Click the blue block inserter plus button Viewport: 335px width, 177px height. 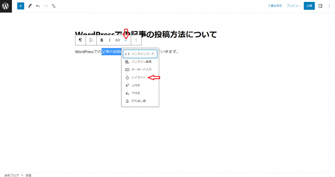click(x=21, y=6)
